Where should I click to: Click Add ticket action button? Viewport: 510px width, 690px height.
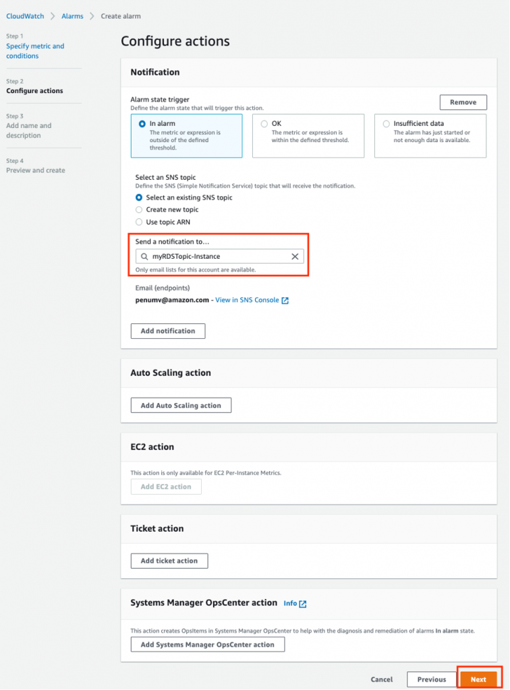(x=169, y=561)
